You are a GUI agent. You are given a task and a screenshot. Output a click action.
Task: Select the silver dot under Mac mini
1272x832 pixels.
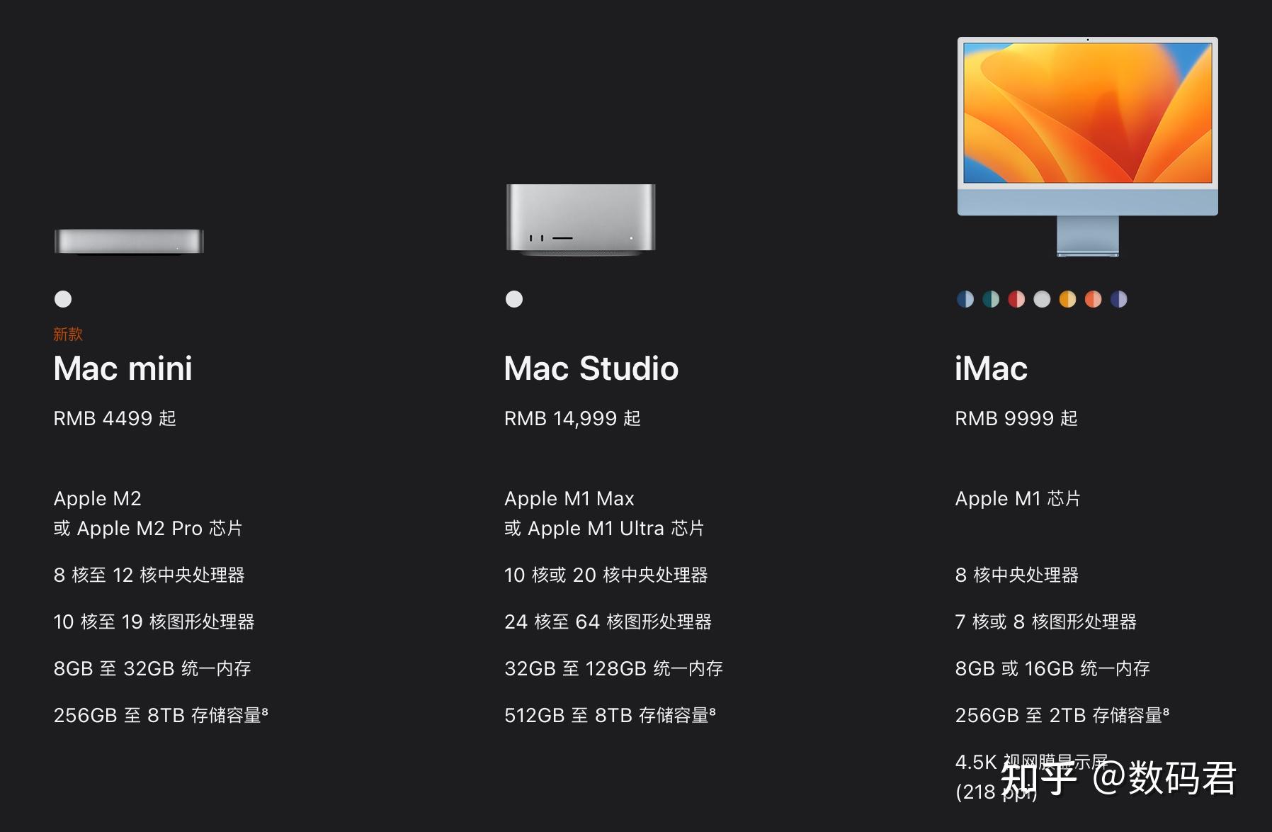pos(63,299)
